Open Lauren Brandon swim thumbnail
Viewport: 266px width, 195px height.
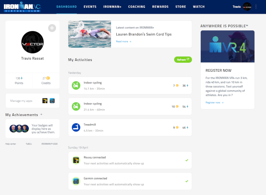pos(90,34)
